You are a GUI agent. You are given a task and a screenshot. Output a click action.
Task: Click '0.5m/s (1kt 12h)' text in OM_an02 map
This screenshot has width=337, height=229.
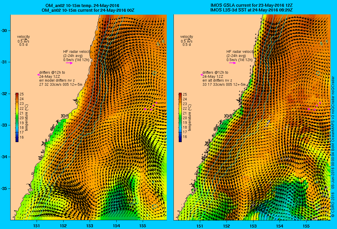pyautogui.click(x=76, y=60)
